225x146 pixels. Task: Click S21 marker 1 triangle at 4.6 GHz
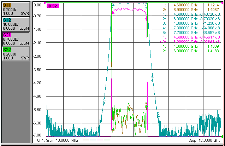113,13
